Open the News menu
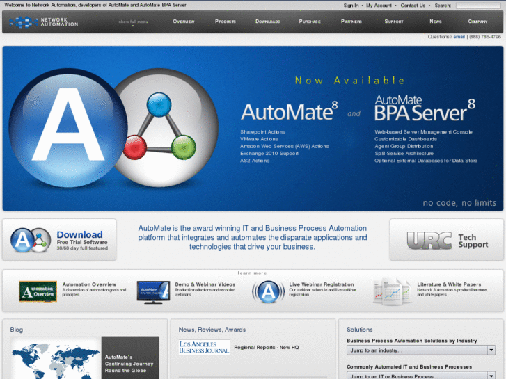The image size is (506, 379). pyautogui.click(x=435, y=22)
